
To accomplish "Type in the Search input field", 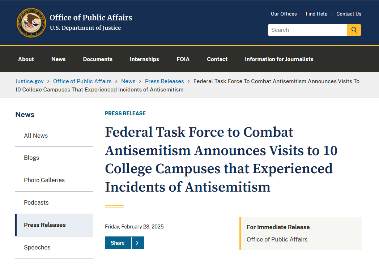I will (307, 30).
